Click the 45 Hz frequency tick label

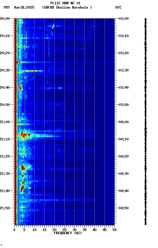pos(104,230)
